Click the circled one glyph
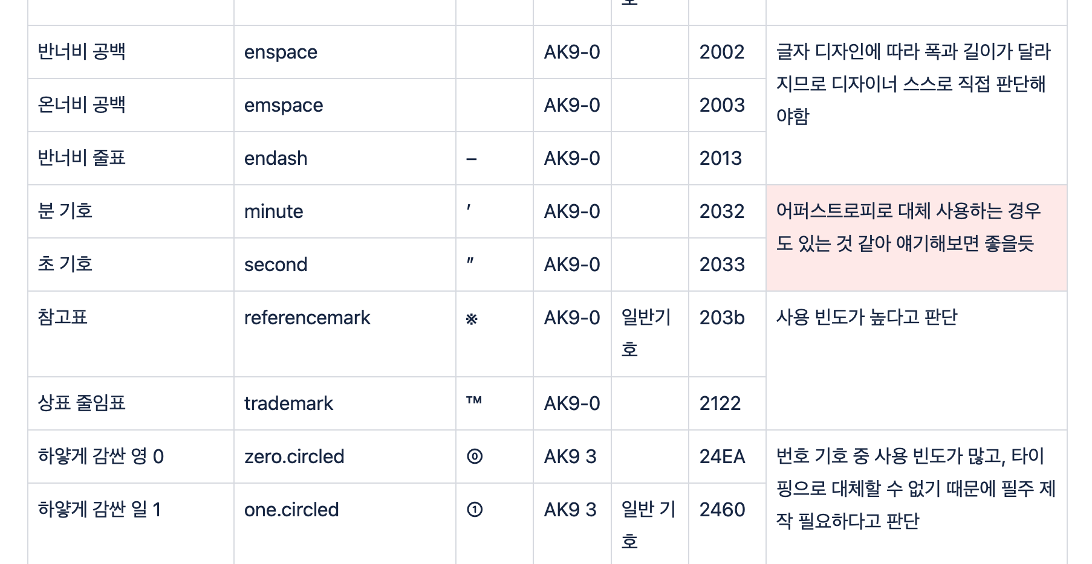The width and height of the screenshot is (1092, 564). coord(475,510)
